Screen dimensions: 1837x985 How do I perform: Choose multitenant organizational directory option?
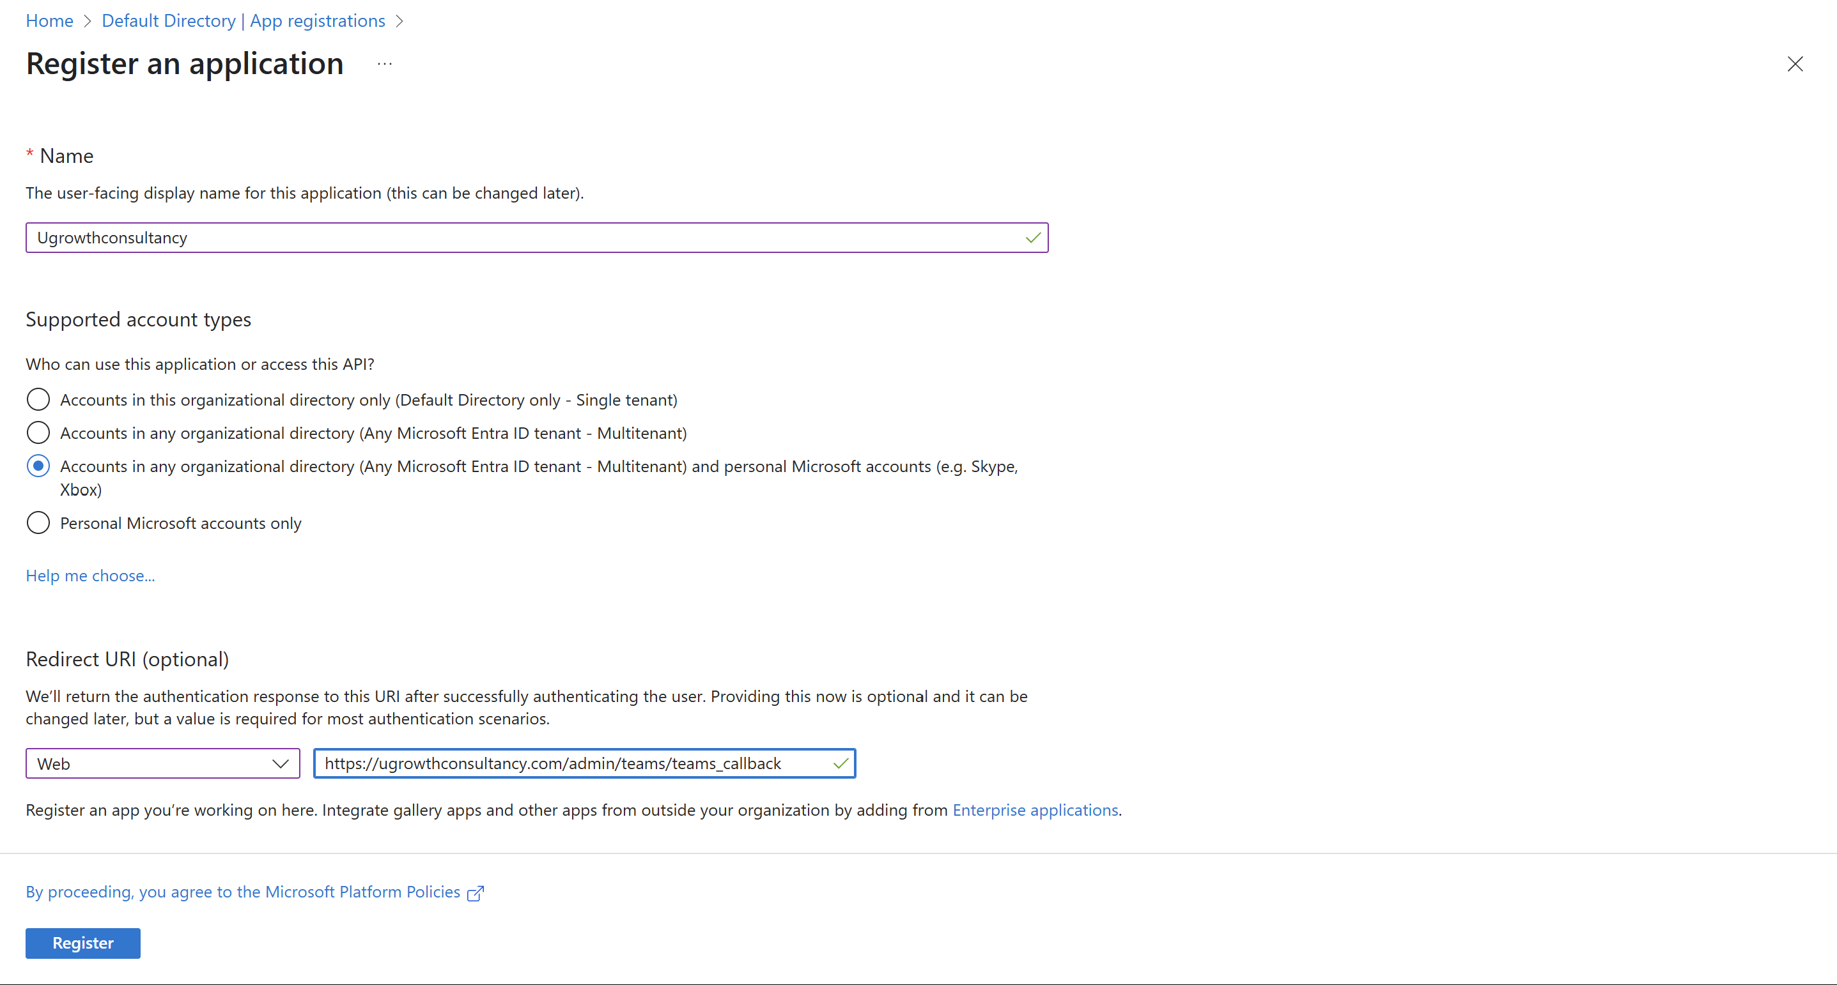click(38, 432)
